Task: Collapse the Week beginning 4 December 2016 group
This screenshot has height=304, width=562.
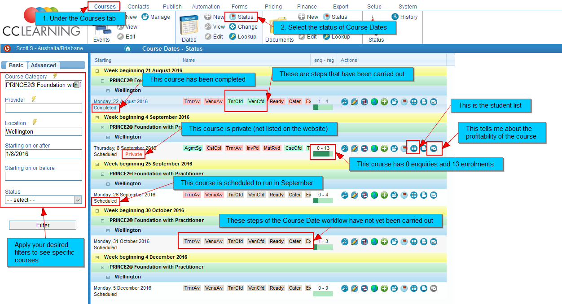Action: coord(97,257)
